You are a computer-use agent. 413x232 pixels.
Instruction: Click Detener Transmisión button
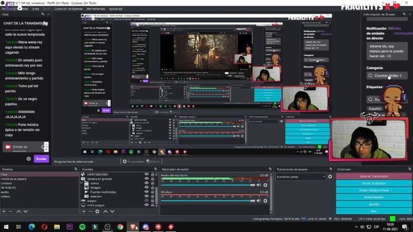point(374,176)
